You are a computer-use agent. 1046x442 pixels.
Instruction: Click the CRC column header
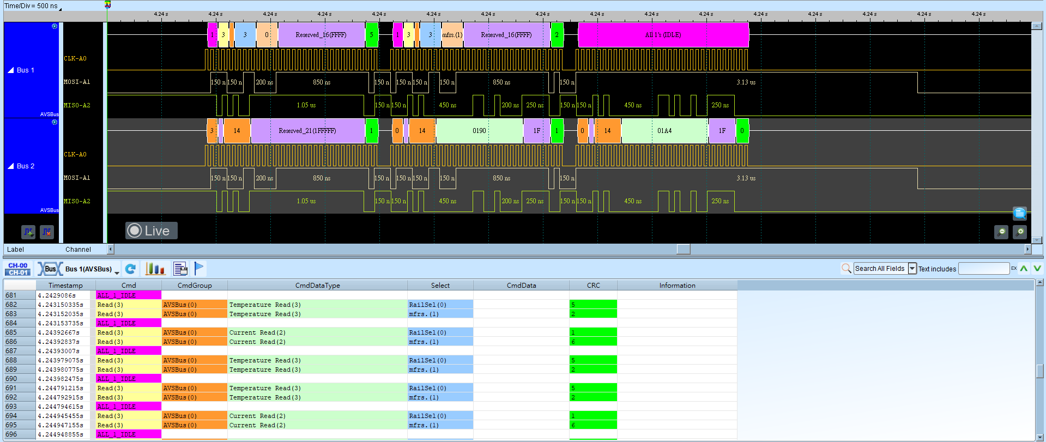point(593,286)
